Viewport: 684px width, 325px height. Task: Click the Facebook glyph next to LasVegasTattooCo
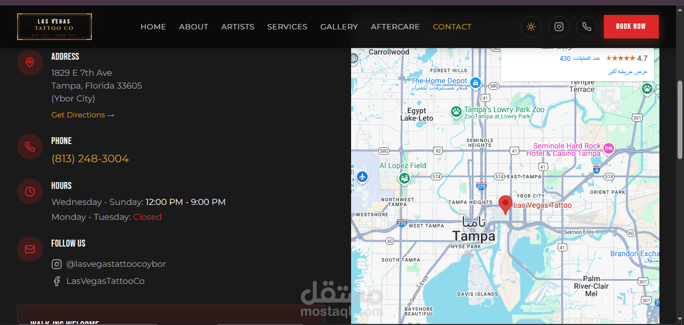tap(57, 281)
